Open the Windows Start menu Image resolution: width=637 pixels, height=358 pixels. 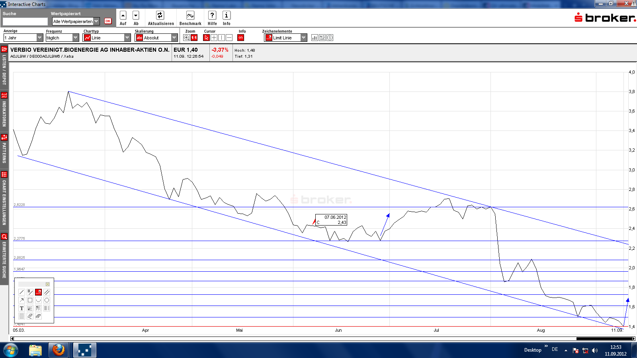[10, 350]
